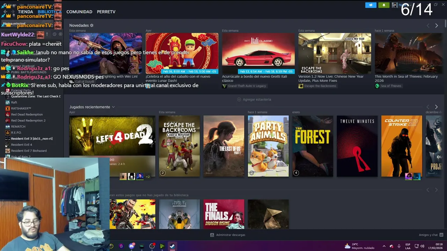
Task: Open The Forest cover
Action: (313, 146)
